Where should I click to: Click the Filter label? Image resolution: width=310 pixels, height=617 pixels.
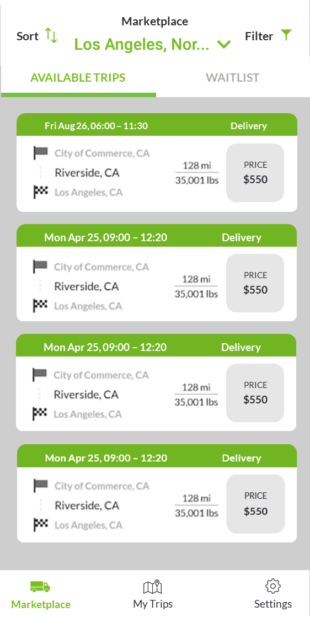pyautogui.click(x=259, y=36)
